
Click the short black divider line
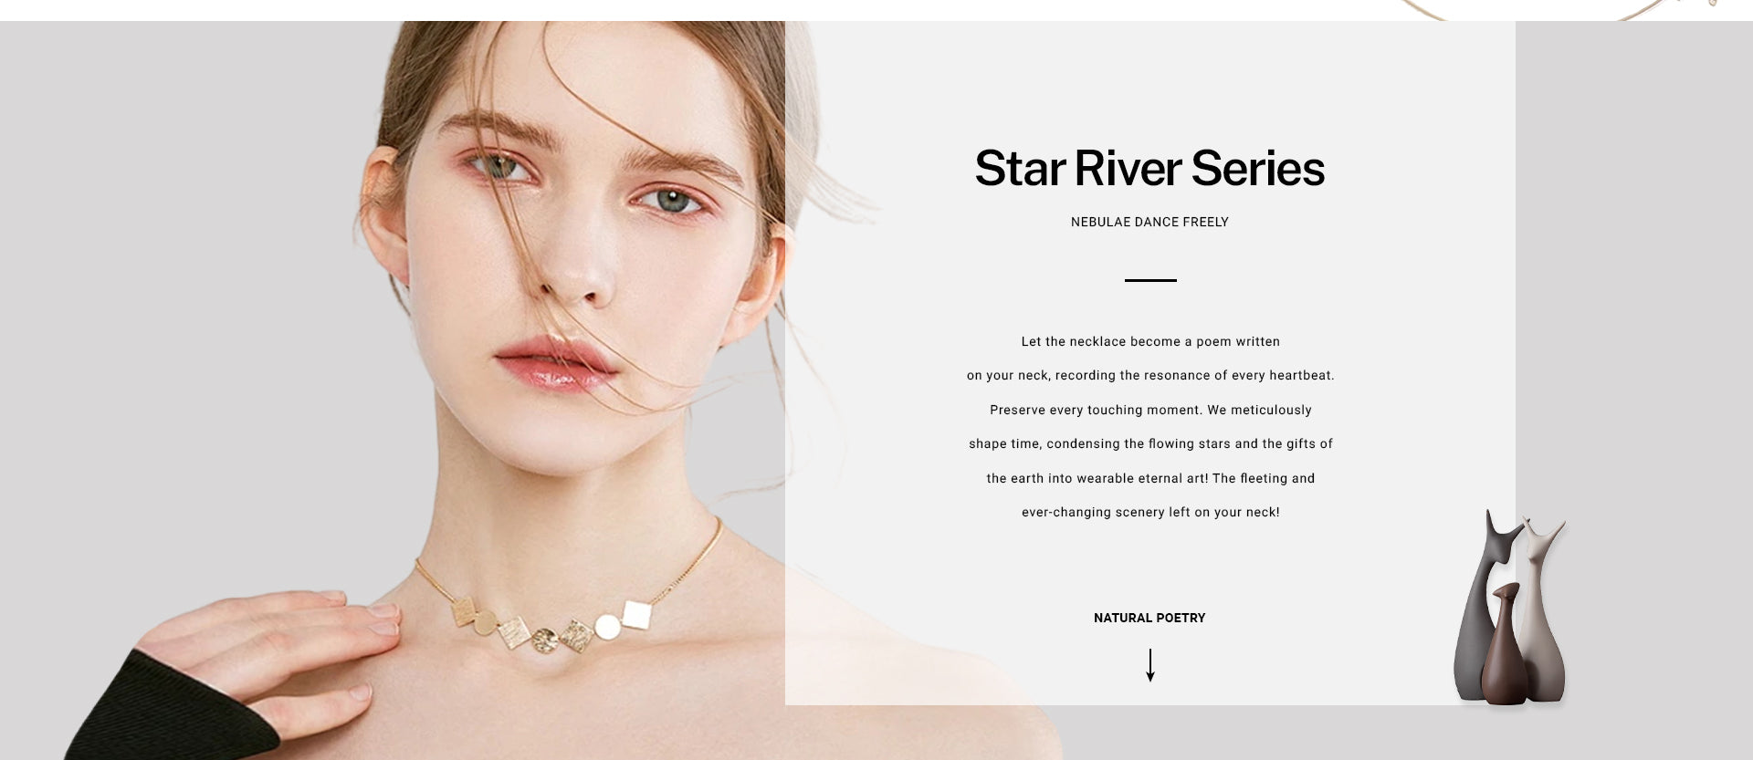coord(1150,280)
